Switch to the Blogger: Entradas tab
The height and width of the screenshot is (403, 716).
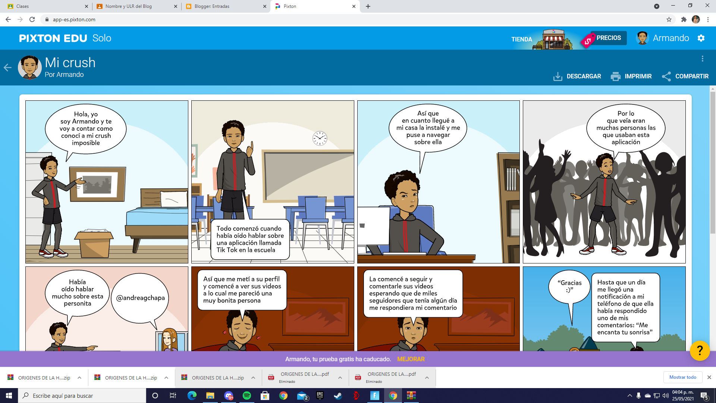212,6
